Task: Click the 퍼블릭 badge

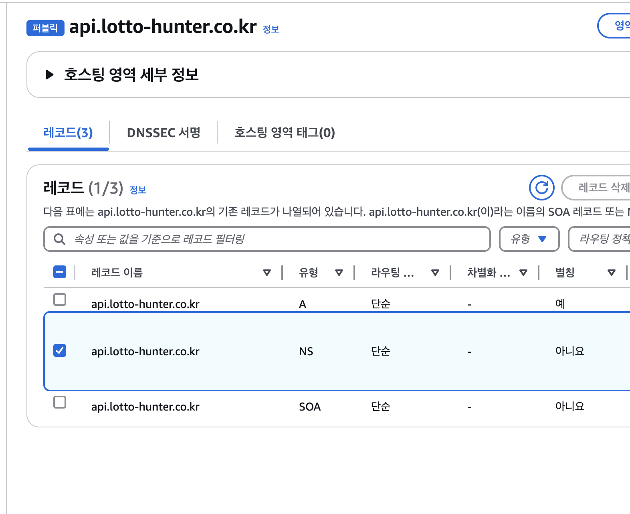Action: (x=45, y=28)
